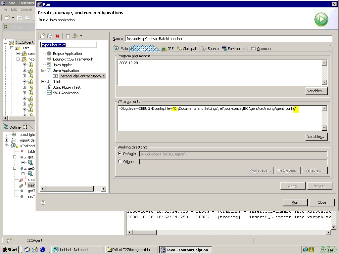Click the Workspace... button
The image size is (339, 254).
pos(261,170)
